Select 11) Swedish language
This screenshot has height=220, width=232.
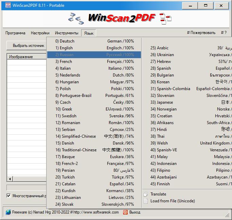(94, 116)
